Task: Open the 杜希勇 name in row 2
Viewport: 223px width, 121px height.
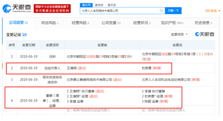Action: pyautogui.click(x=147, y=68)
